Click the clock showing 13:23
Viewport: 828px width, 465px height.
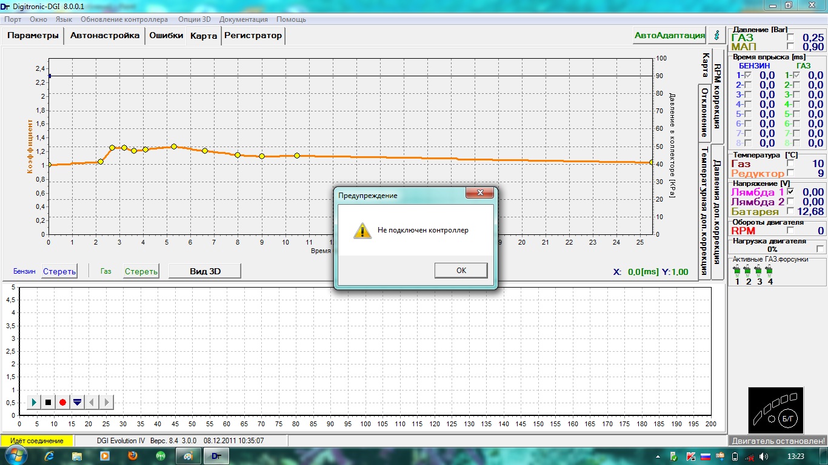point(797,456)
